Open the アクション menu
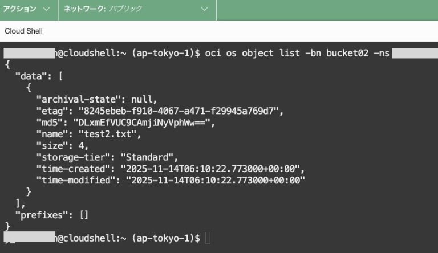The image size is (438, 253). point(21,10)
